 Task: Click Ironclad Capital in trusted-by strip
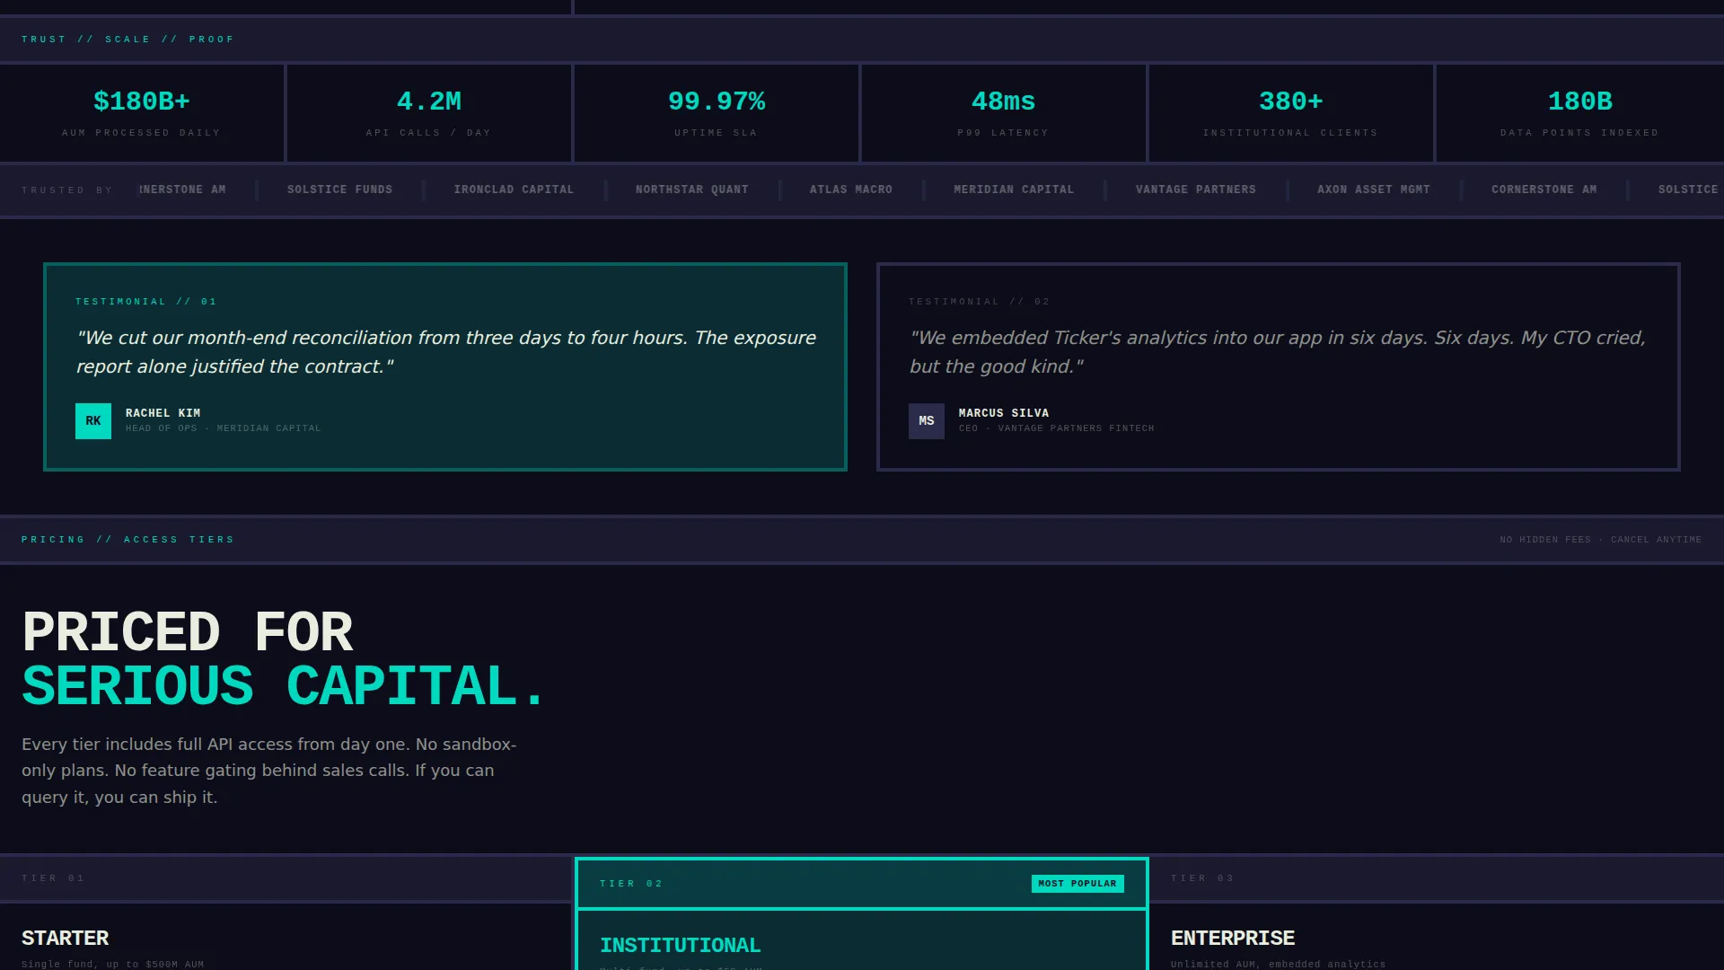[x=514, y=190]
